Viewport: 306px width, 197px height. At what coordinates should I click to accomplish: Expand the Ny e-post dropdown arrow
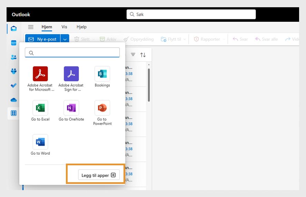click(x=65, y=39)
